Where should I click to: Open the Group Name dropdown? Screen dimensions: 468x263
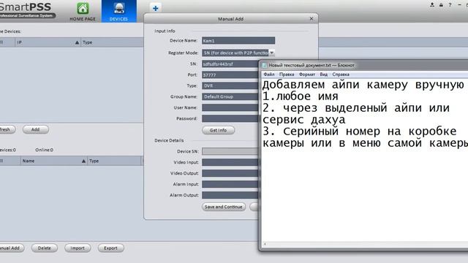click(230, 96)
